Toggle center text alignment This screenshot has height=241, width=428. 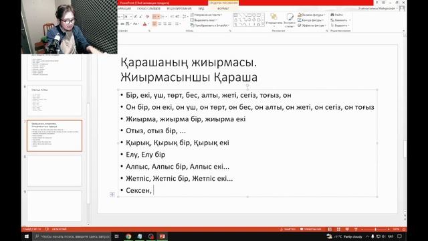pos(160,24)
